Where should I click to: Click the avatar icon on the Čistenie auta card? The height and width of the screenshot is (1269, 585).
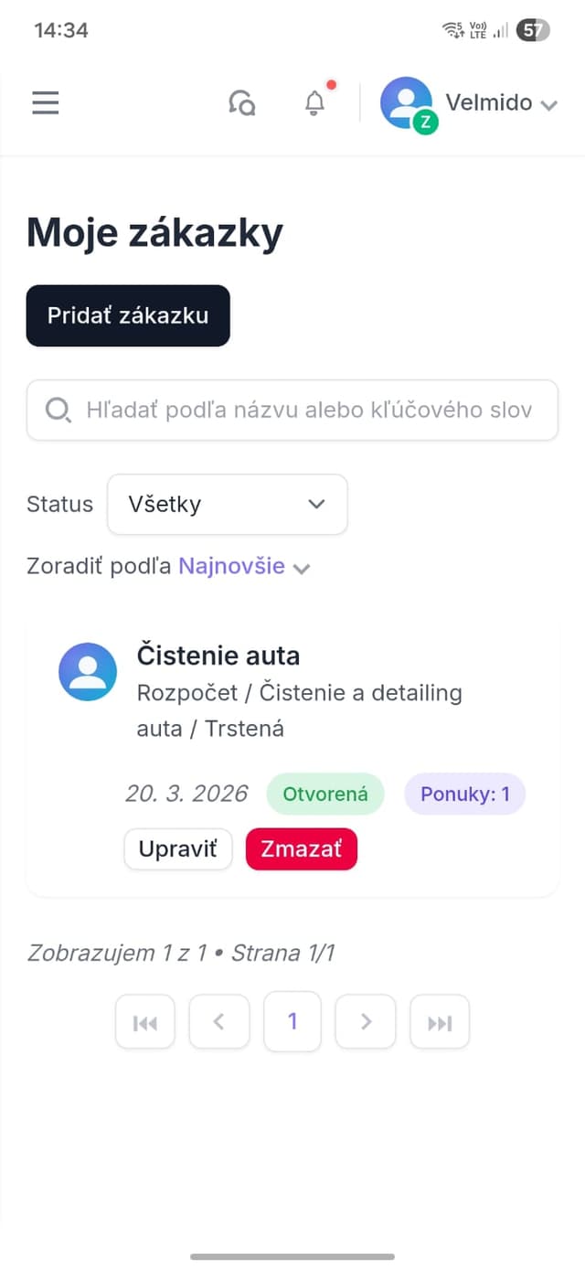[x=87, y=672]
